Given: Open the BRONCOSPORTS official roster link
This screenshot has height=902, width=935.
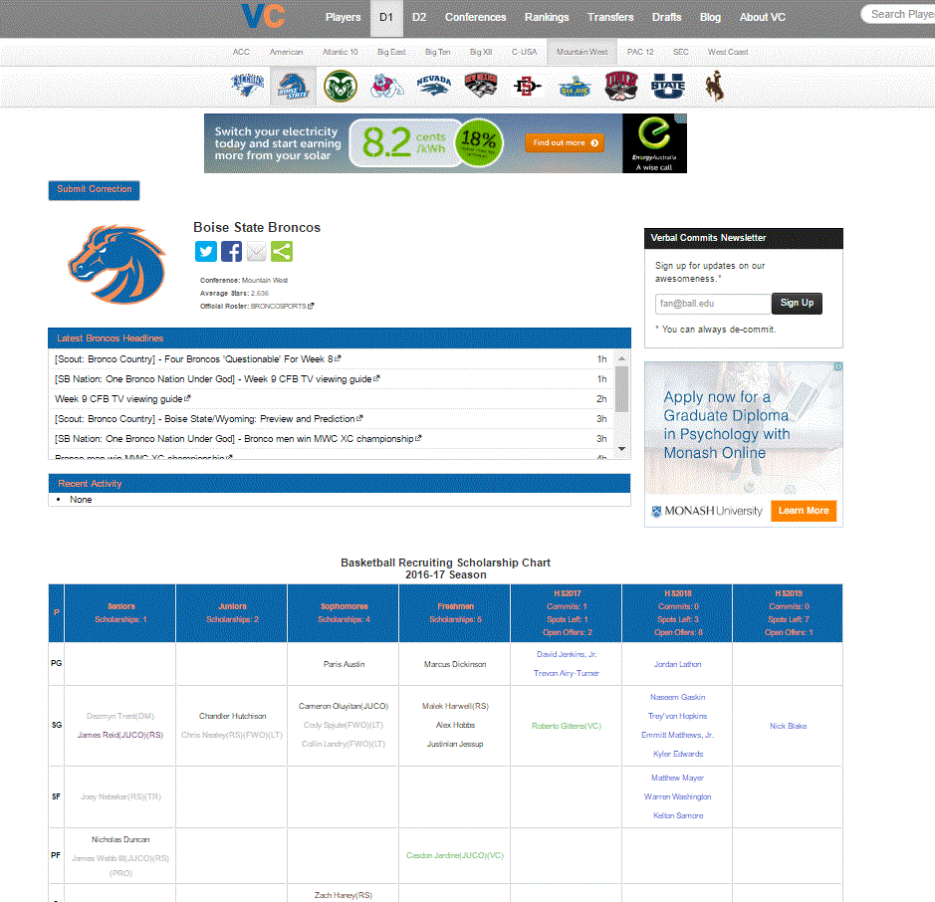Looking at the screenshot, I should (x=278, y=307).
